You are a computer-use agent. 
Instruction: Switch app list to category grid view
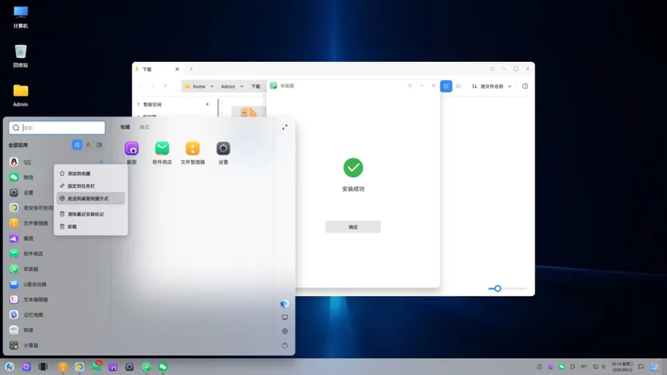[x=77, y=145]
